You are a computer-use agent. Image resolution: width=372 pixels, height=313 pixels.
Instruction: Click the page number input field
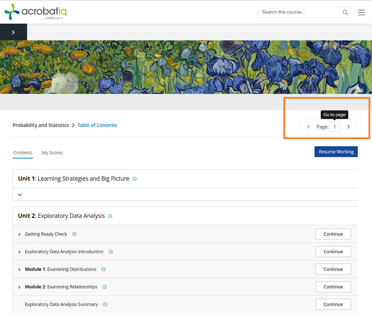pos(334,127)
